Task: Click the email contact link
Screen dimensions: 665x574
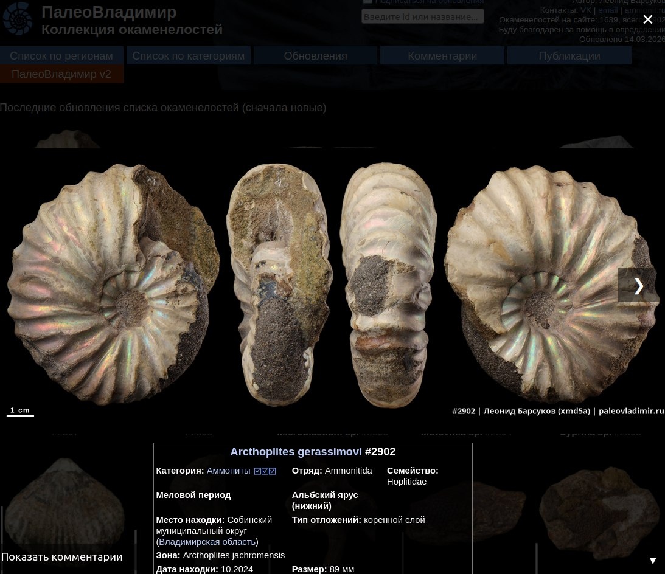Action: (x=607, y=10)
